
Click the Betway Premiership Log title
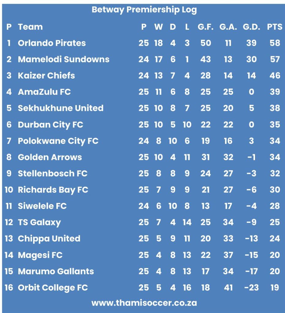click(x=144, y=10)
